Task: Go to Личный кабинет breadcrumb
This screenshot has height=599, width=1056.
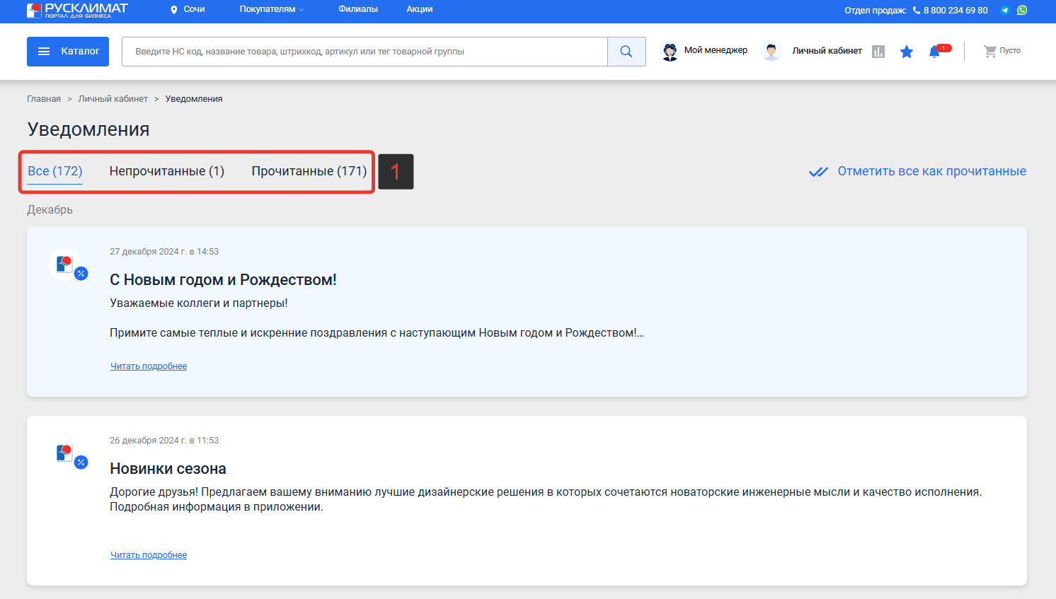Action: (113, 99)
